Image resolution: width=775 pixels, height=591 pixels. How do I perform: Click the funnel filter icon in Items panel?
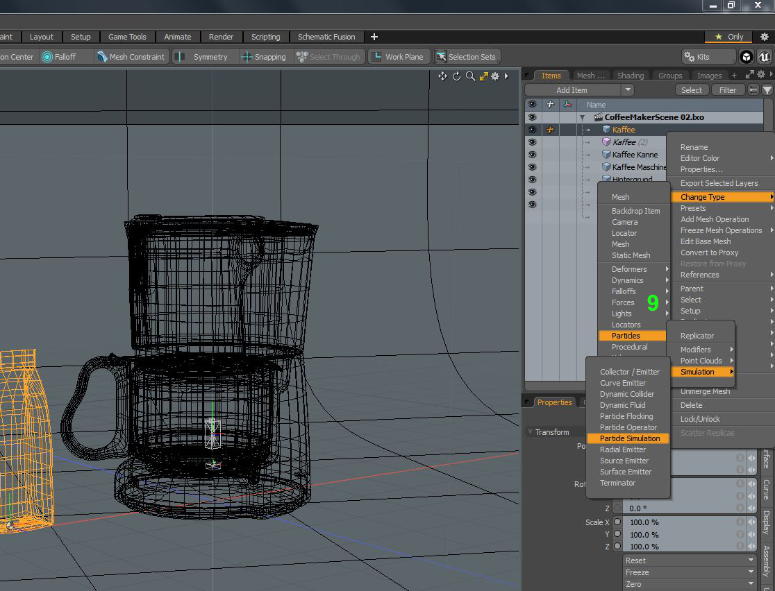(x=767, y=90)
